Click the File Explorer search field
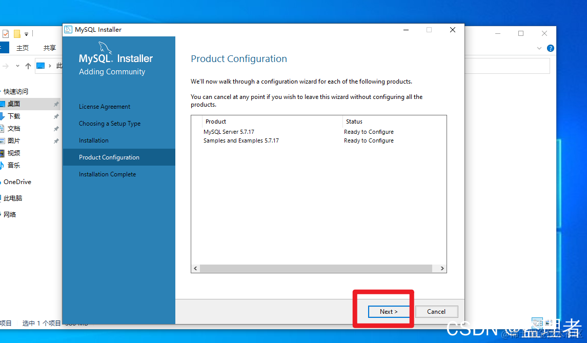587x343 pixels. [x=507, y=66]
